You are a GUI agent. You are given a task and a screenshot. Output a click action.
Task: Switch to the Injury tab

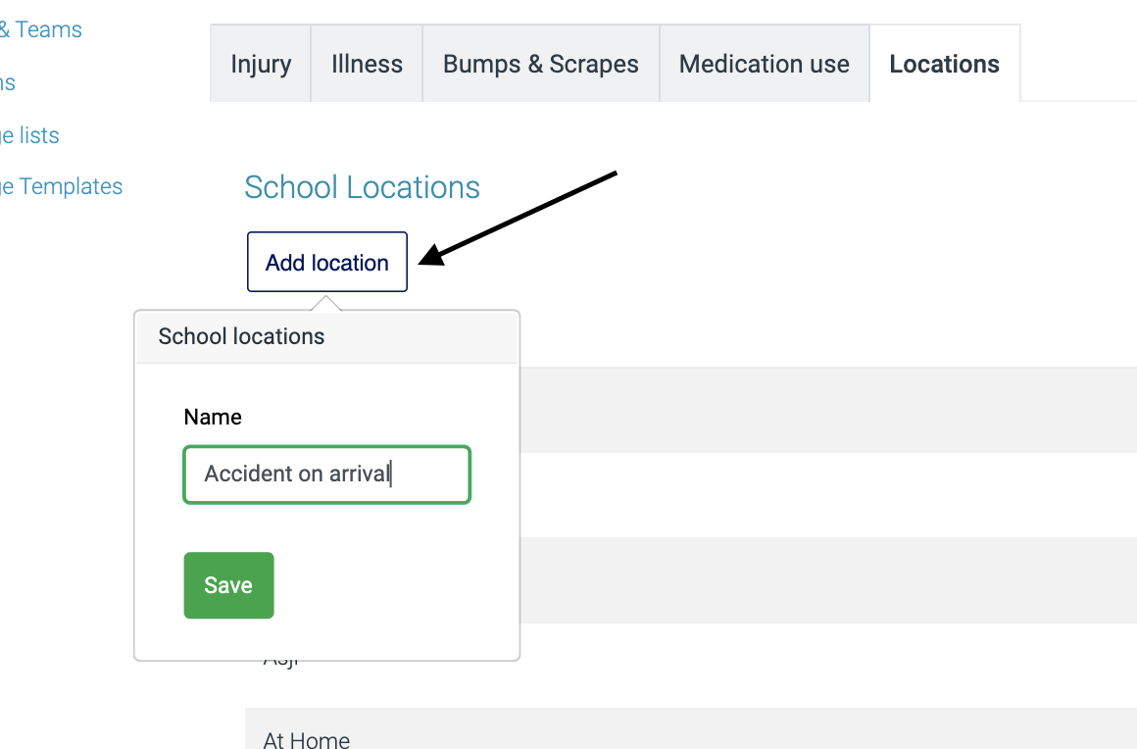[x=260, y=63]
